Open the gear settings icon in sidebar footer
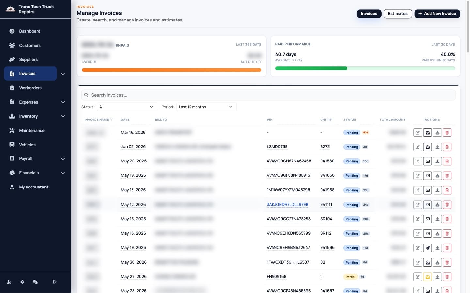470x293 pixels. (x=22, y=282)
